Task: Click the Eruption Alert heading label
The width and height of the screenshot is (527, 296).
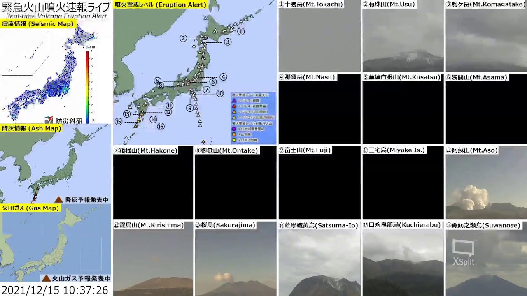Action: tap(161, 5)
